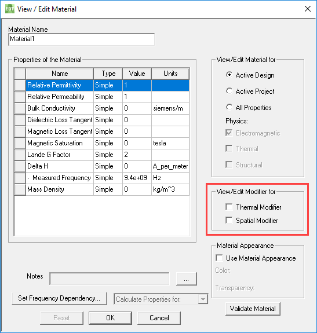Image resolution: width=317 pixels, height=333 pixels.
Task: Click the Validate Material button
Action: click(x=253, y=309)
